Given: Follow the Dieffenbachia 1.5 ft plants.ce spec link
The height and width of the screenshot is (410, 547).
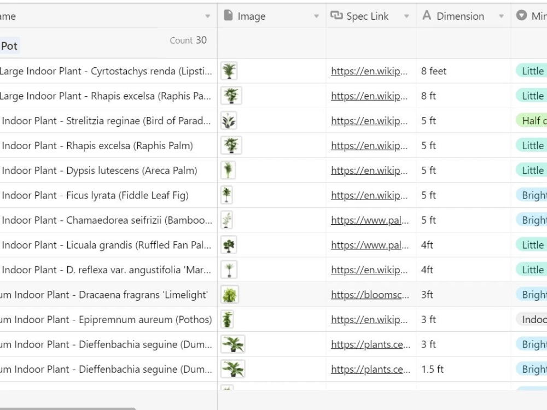Looking at the screenshot, I should 370,369.
